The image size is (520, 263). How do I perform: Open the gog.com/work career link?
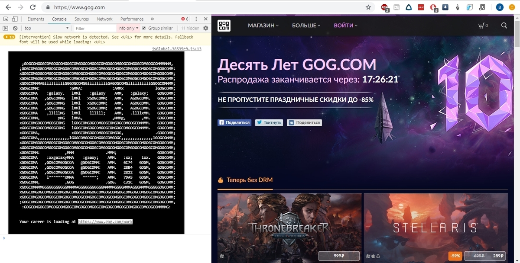(105, 221)
